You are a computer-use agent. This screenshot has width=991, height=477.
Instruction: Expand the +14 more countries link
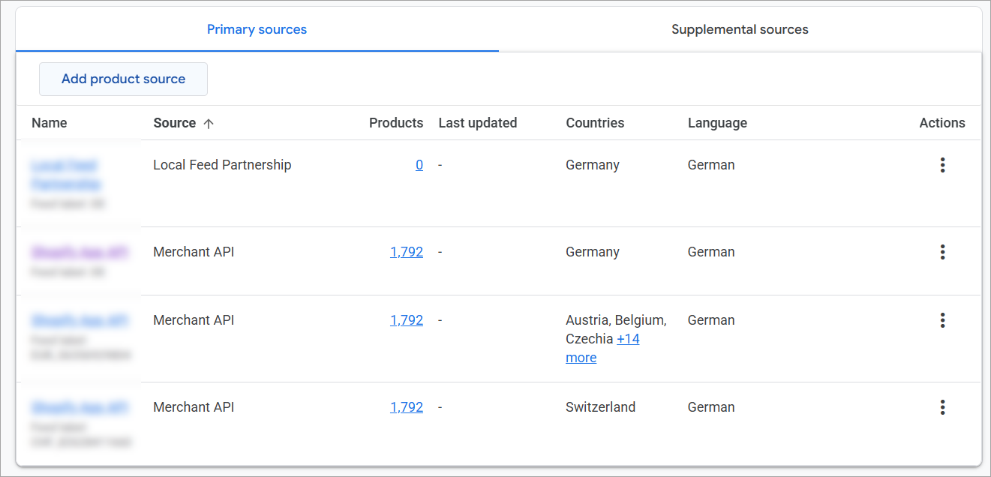[628, 339]
